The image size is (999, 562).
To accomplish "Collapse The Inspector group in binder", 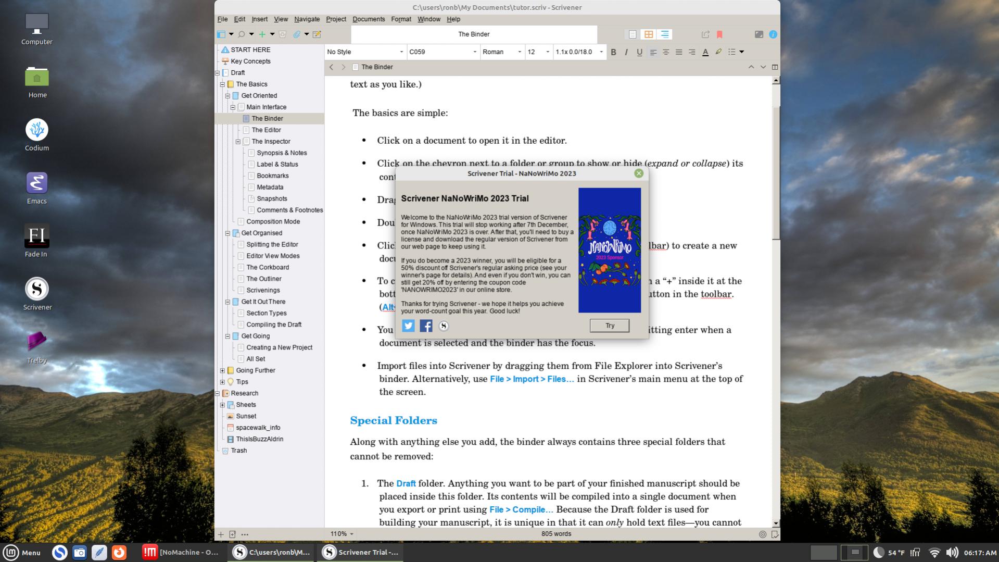I will click(x=238, y=142).
